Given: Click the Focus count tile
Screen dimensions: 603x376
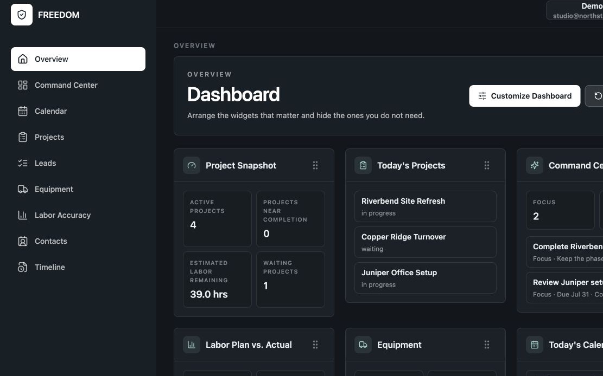Looking at the screenshot, I should pyautogui.click(x=560, y=210).
